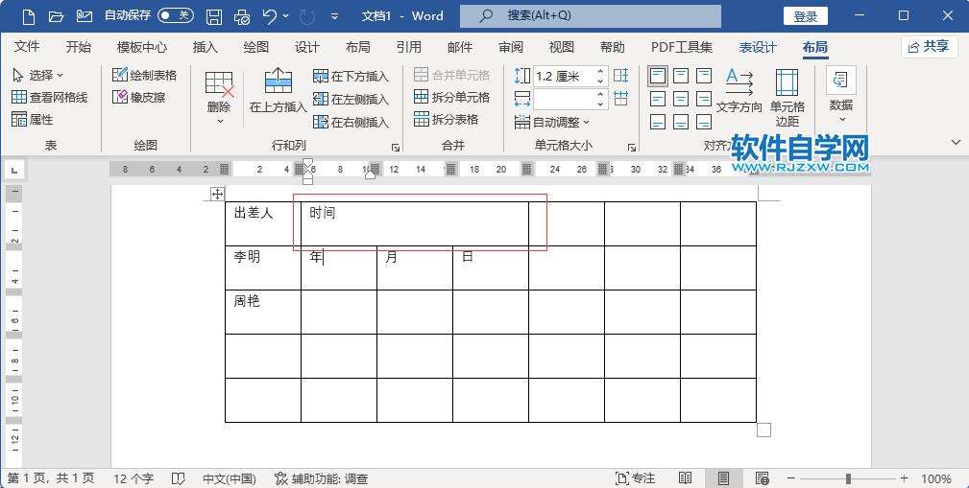The width and height of the screenshot is (969, 488).
Task: Click 在左侧插入 insert left
Action: [x=351, y=99]
